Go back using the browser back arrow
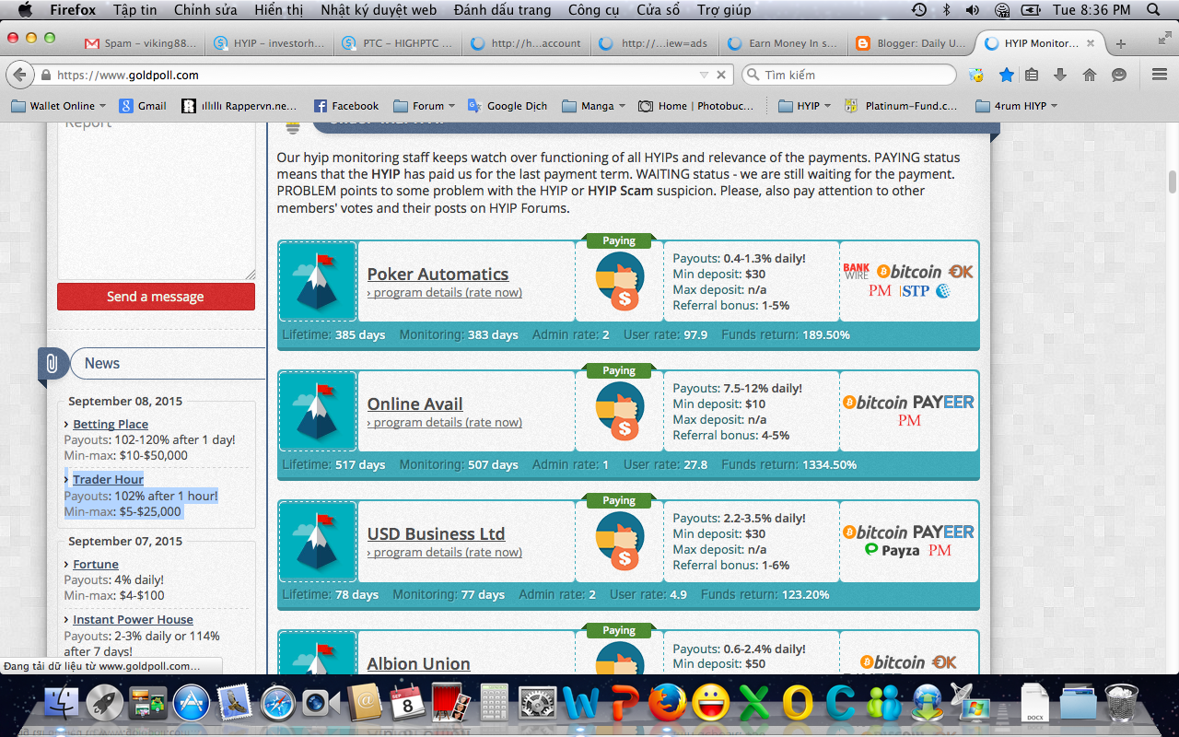The height and width of the screenshot is (737, 1179). click(20, 75)
